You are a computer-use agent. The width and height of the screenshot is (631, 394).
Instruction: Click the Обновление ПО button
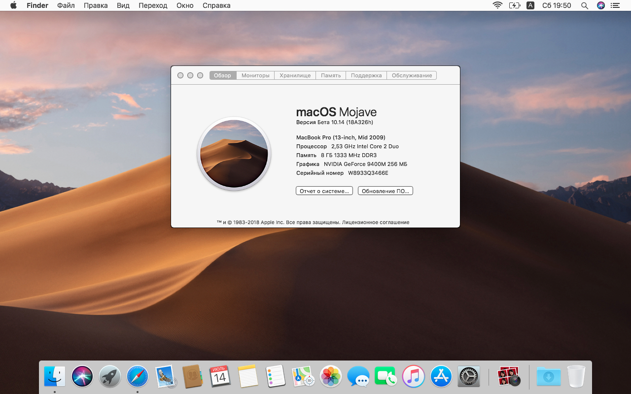click(x=386, y=191)
